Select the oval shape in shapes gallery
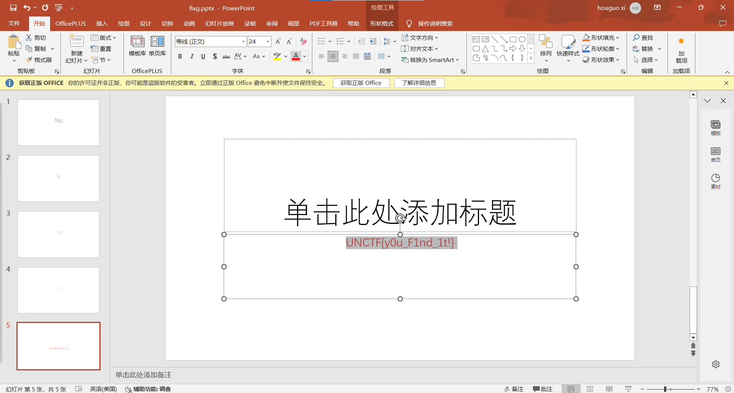The width and height of the screenshot is (734, 393). coord(522,39)
